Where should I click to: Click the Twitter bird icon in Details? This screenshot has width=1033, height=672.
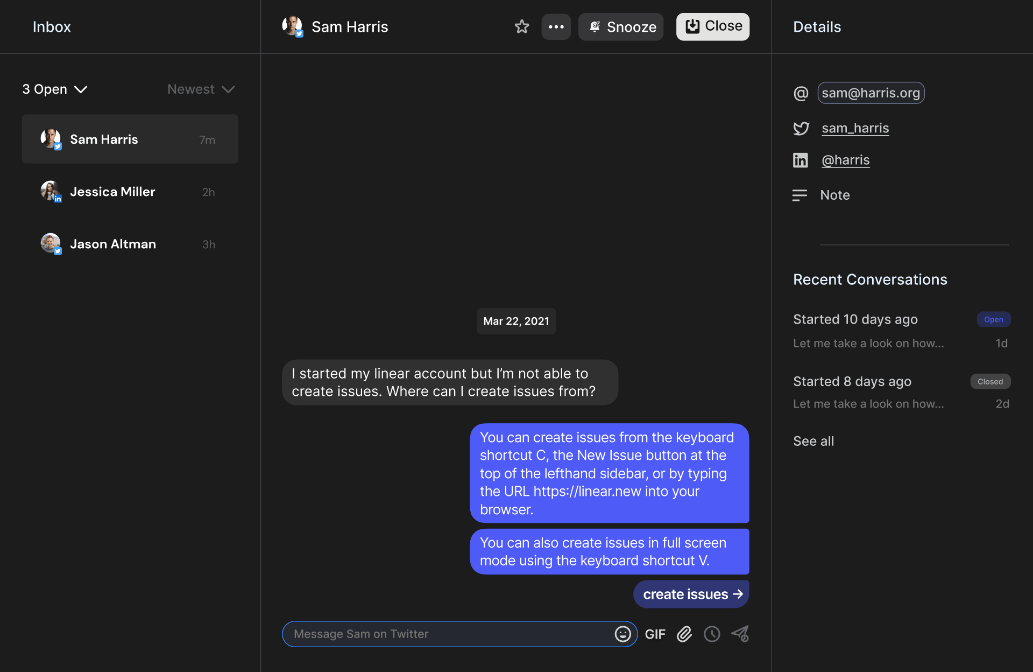click(x=801, y=128)
